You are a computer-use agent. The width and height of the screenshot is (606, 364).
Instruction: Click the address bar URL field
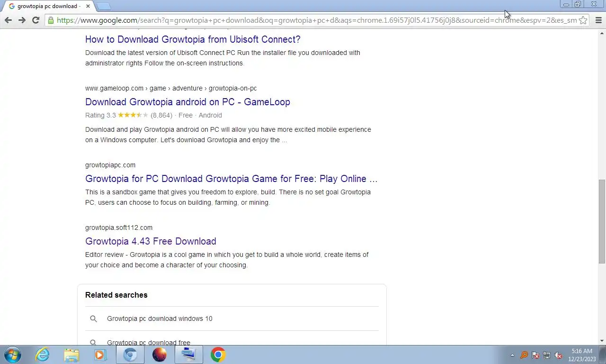[316, 20]
